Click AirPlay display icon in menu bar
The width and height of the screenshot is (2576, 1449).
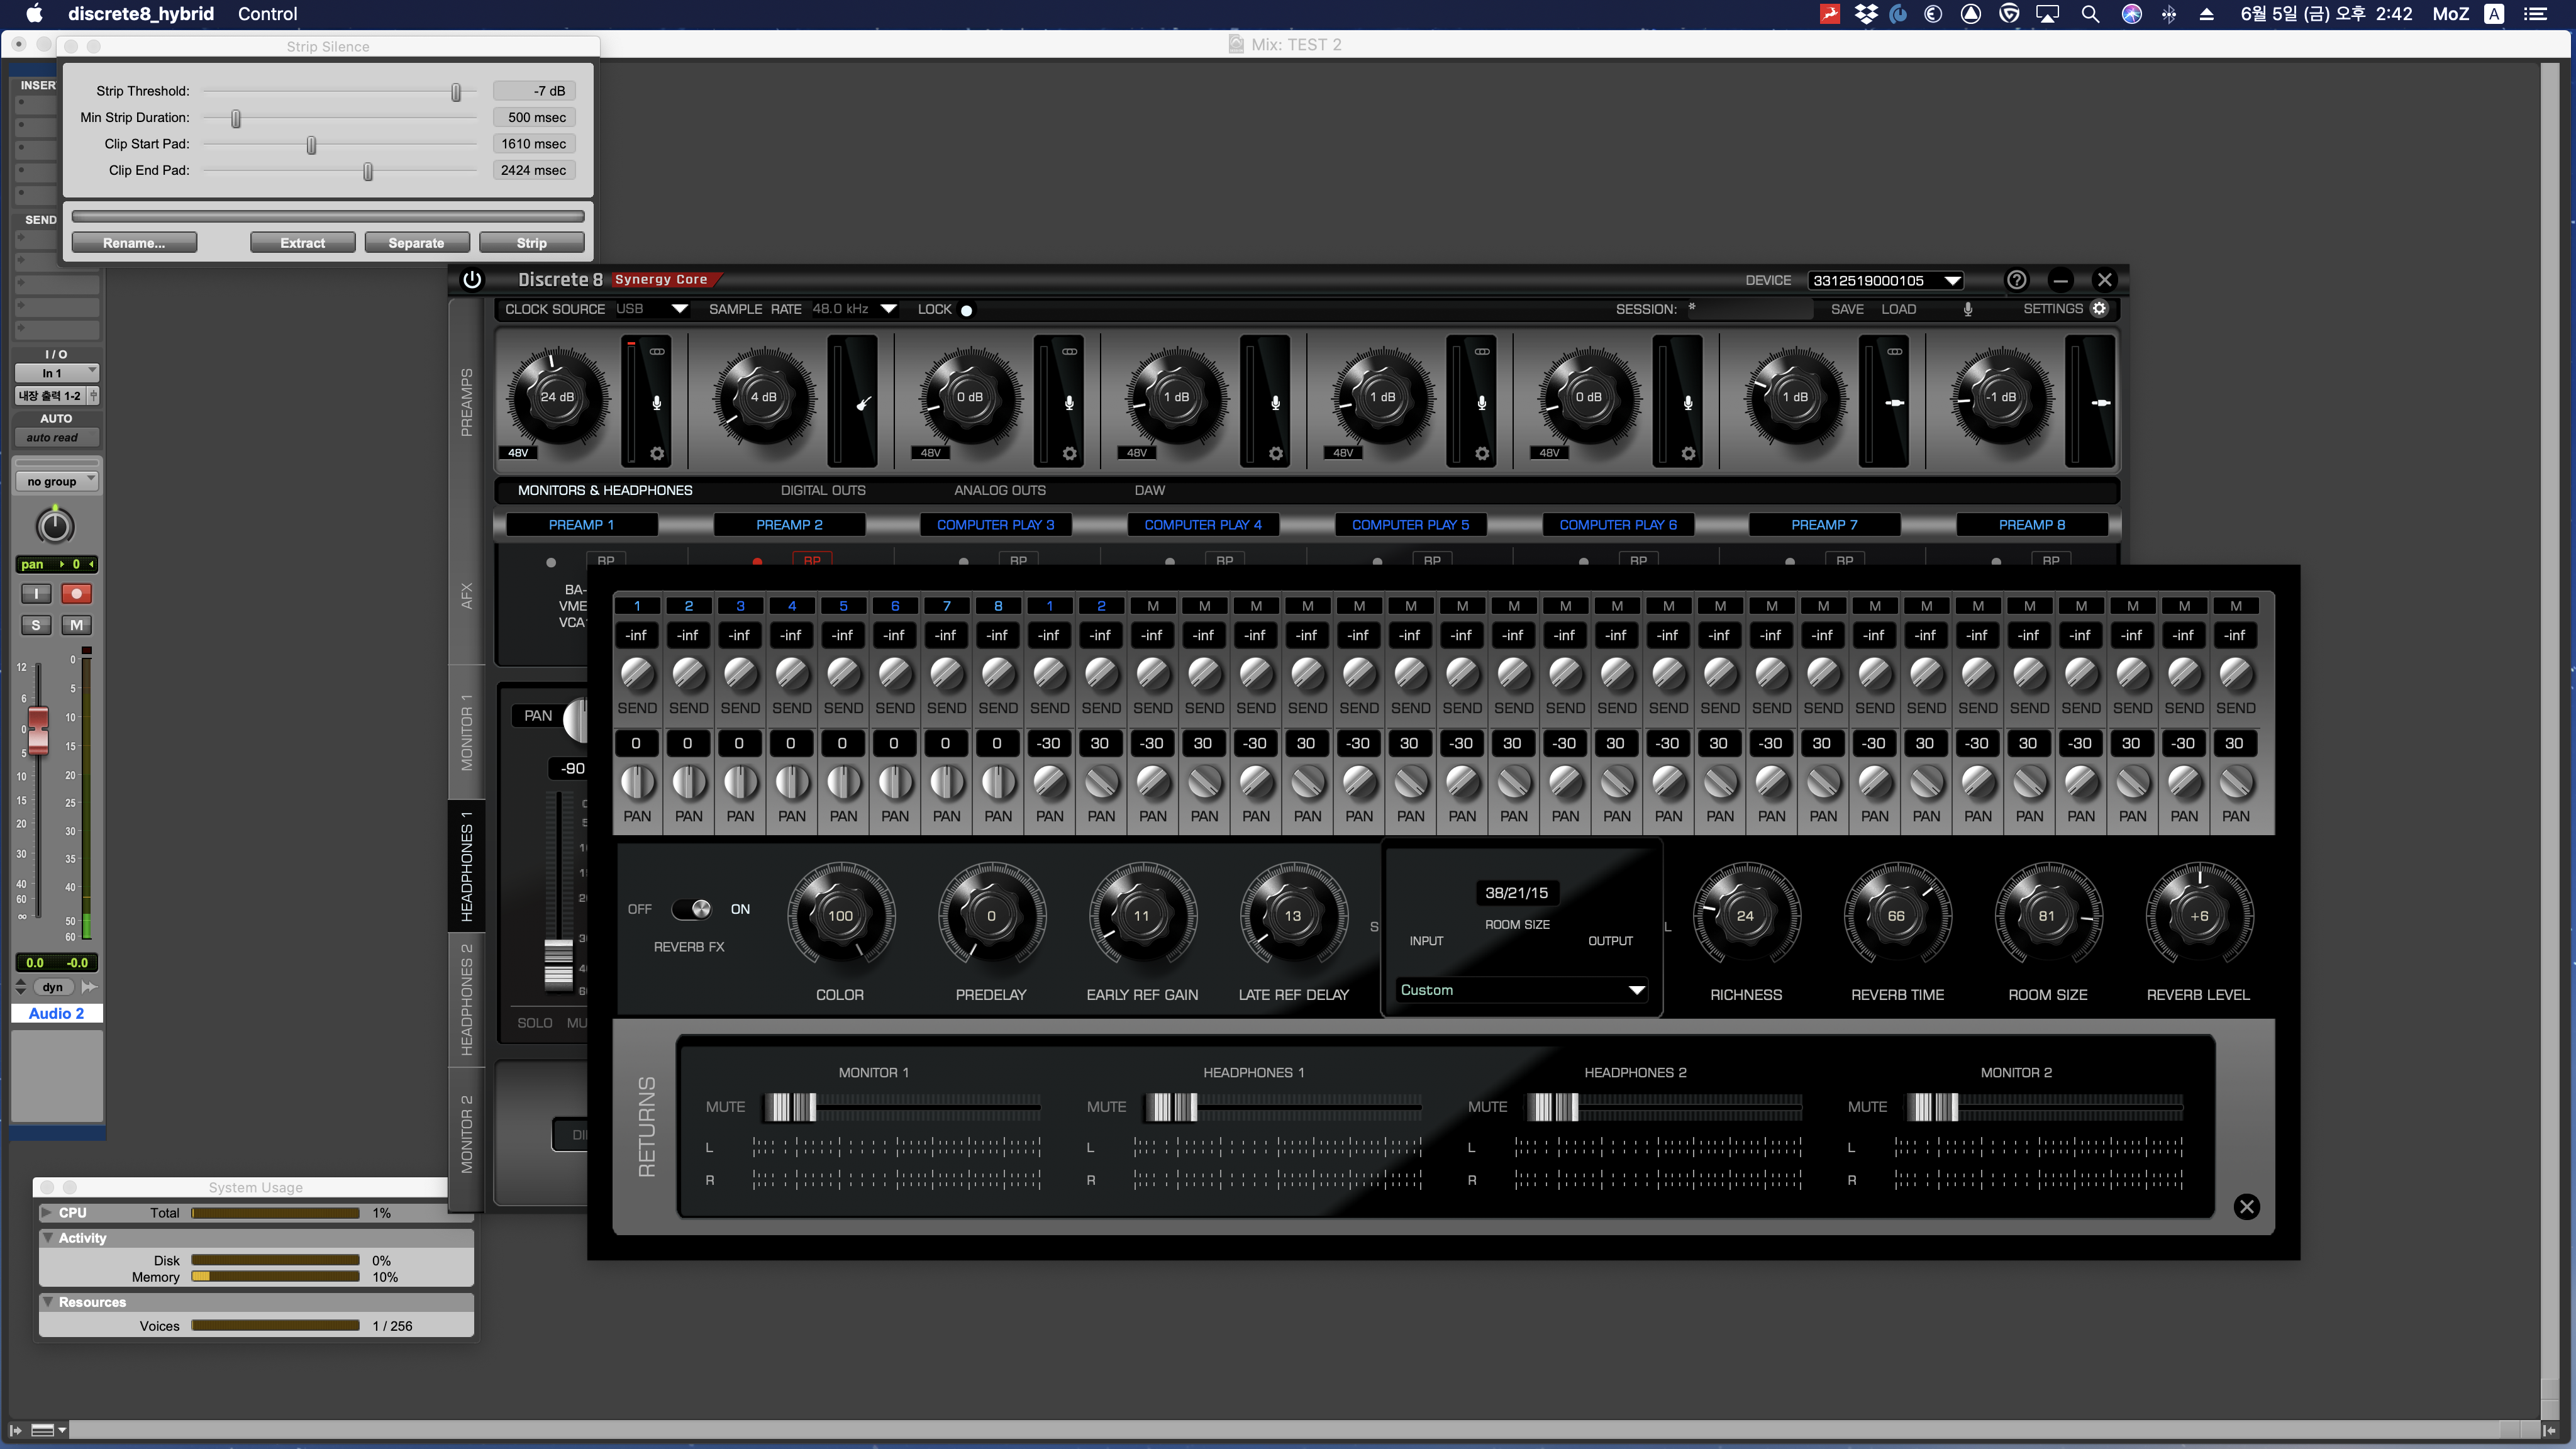[2048, 14]
